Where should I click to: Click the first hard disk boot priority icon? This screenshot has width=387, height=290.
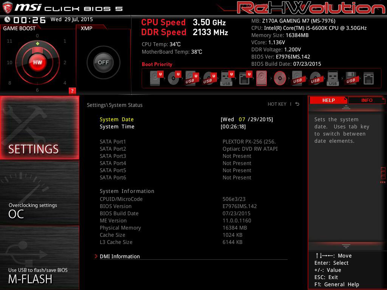(155, 78)
